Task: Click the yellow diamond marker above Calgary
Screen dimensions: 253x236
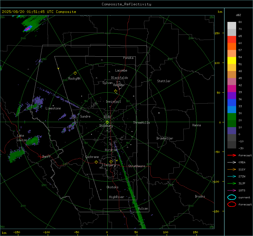Action: click(111, 162)
